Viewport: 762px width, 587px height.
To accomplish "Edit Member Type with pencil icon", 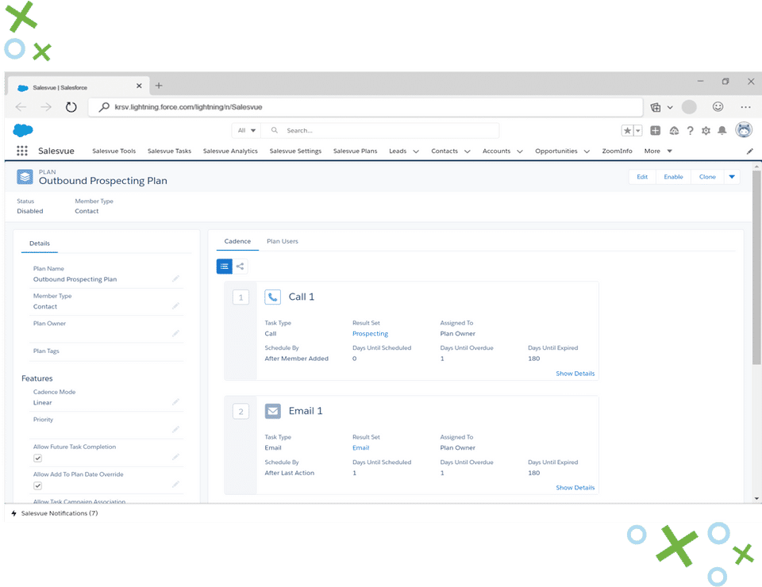I will [x=175, y=306].
